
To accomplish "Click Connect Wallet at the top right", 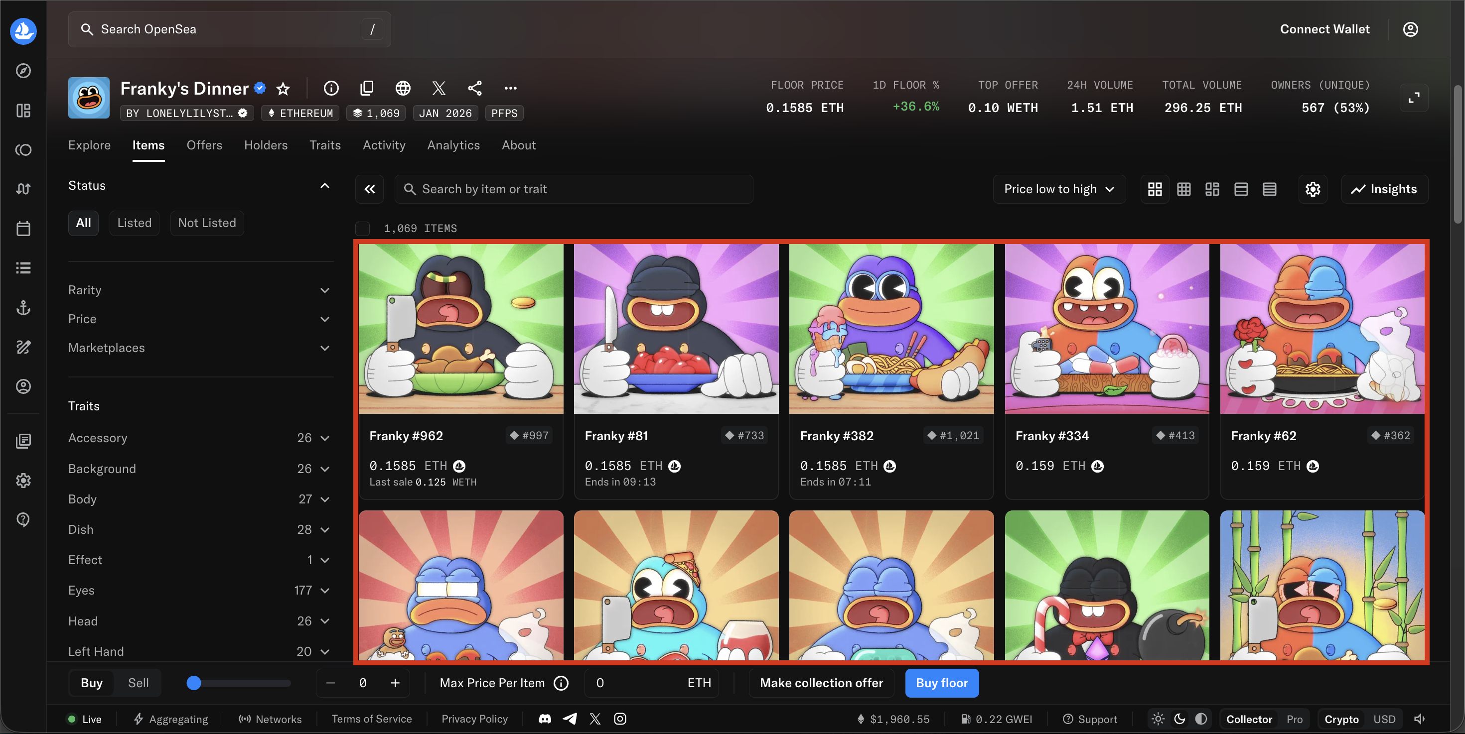I will 1324,29.
